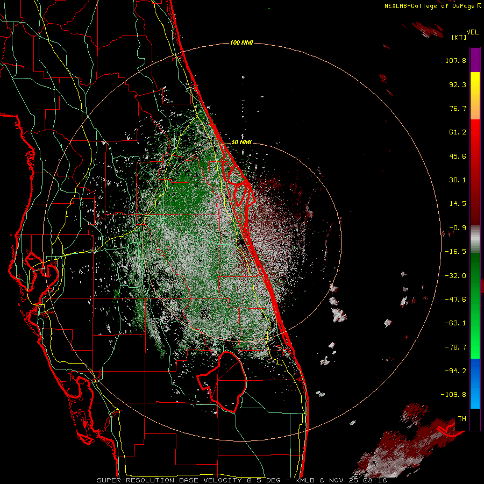The image size is (484, 484).
Task: Select the -32.0 scale value
Action: [455, 276]
